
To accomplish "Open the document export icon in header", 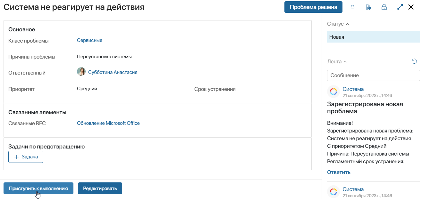I will point(368,7).
